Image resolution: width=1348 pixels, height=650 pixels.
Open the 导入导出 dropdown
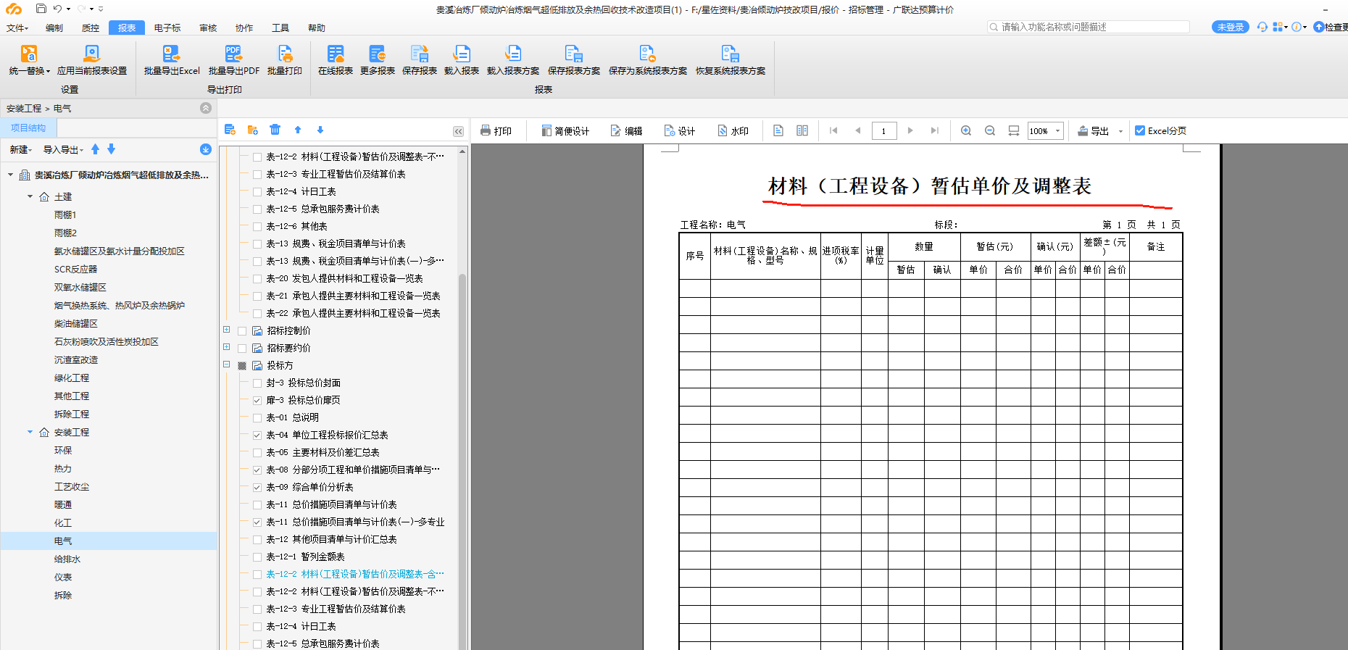click(x=63, y=149)
